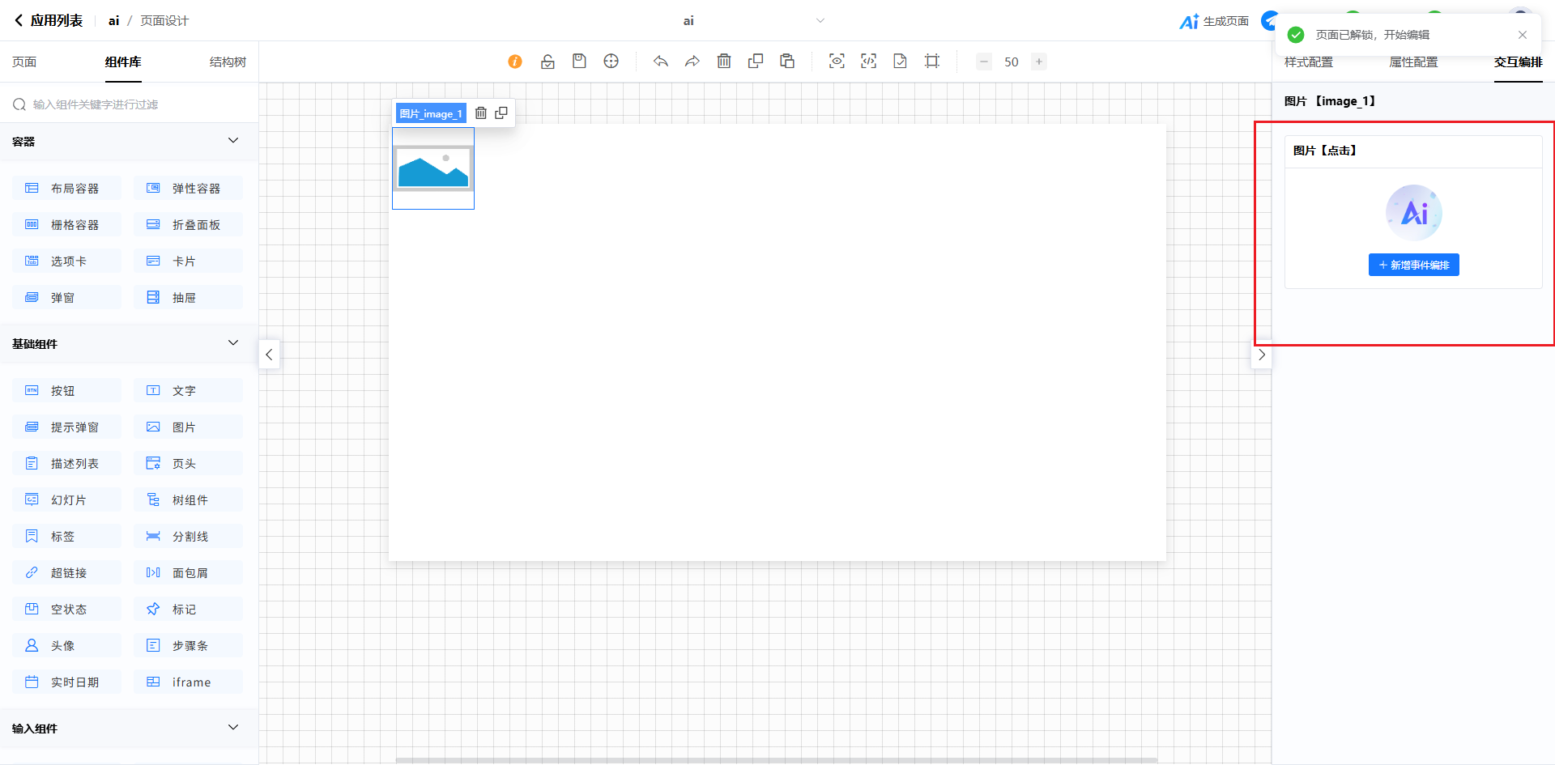The height and width of the screenshot is (765, 1555).
Task: Collapse the 容器 section
Action: coord(233,141)
